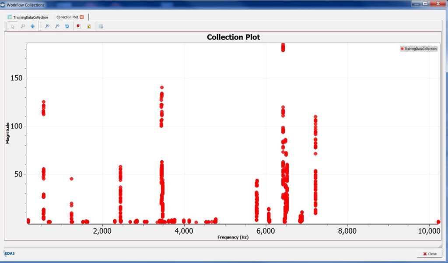Image resolution: width=448 pixels, height=263 pixels.
Task: Click the 100 magnitude tick label
Action: point(16,126)
